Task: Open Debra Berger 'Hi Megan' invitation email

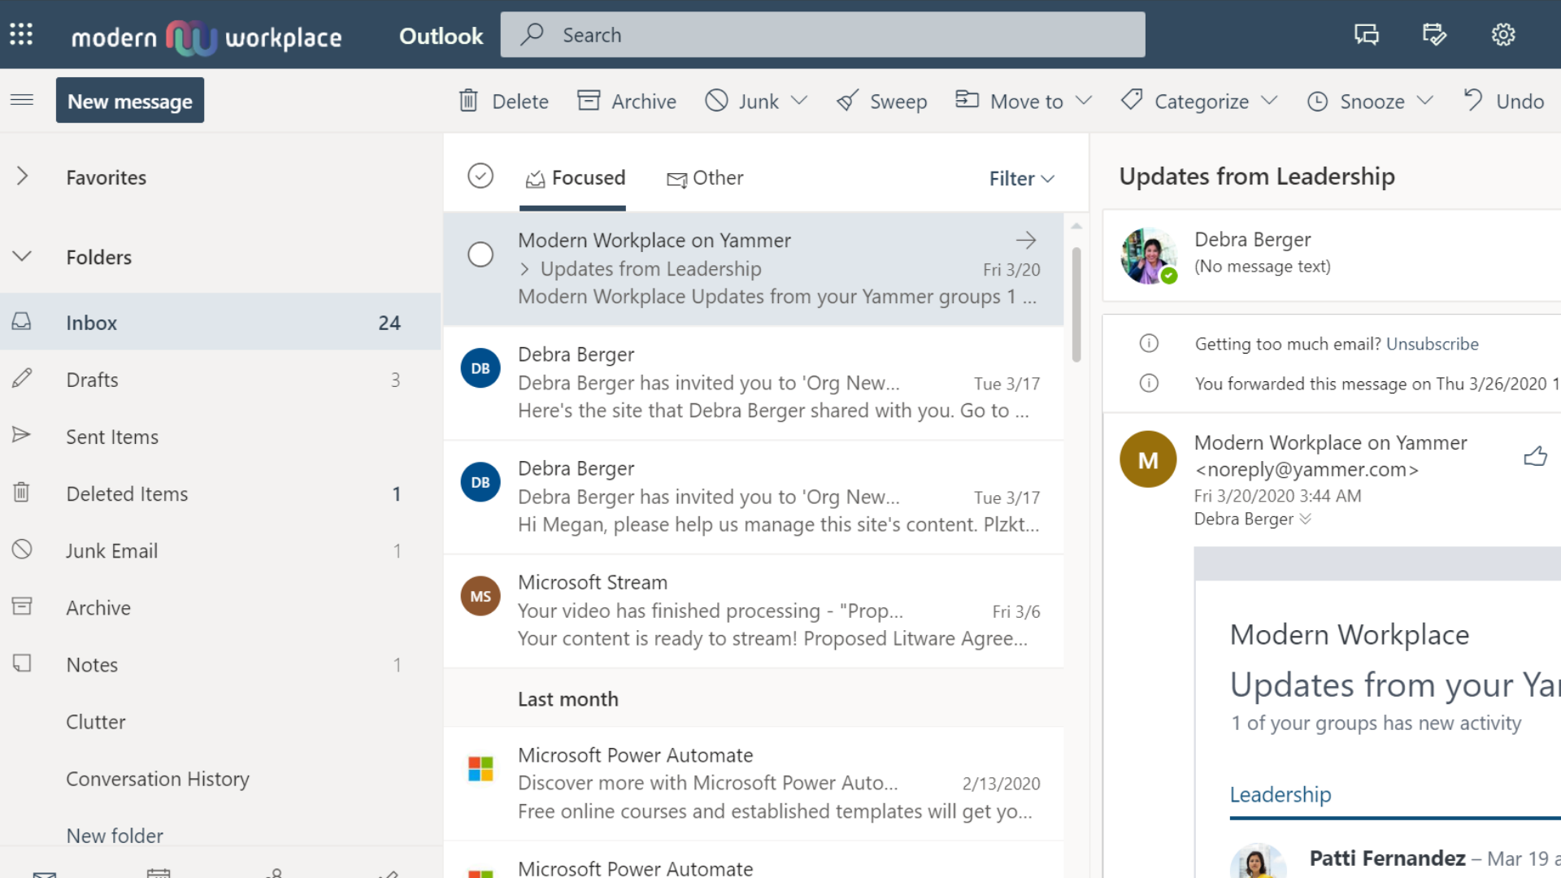Action: [x=754, y=498]
